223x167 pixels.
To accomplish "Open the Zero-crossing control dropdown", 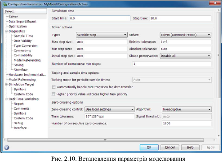I will (109, 109).
